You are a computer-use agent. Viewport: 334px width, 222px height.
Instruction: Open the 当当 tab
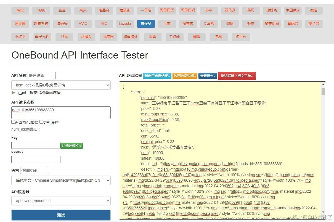coord(62,10)
